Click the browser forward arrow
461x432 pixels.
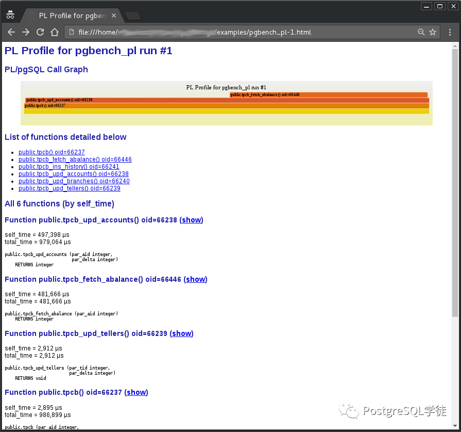click(26, 32)
